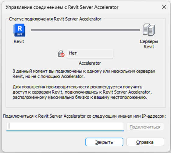Click the "Accelerator" caption below the status field

tap(90, 63)
